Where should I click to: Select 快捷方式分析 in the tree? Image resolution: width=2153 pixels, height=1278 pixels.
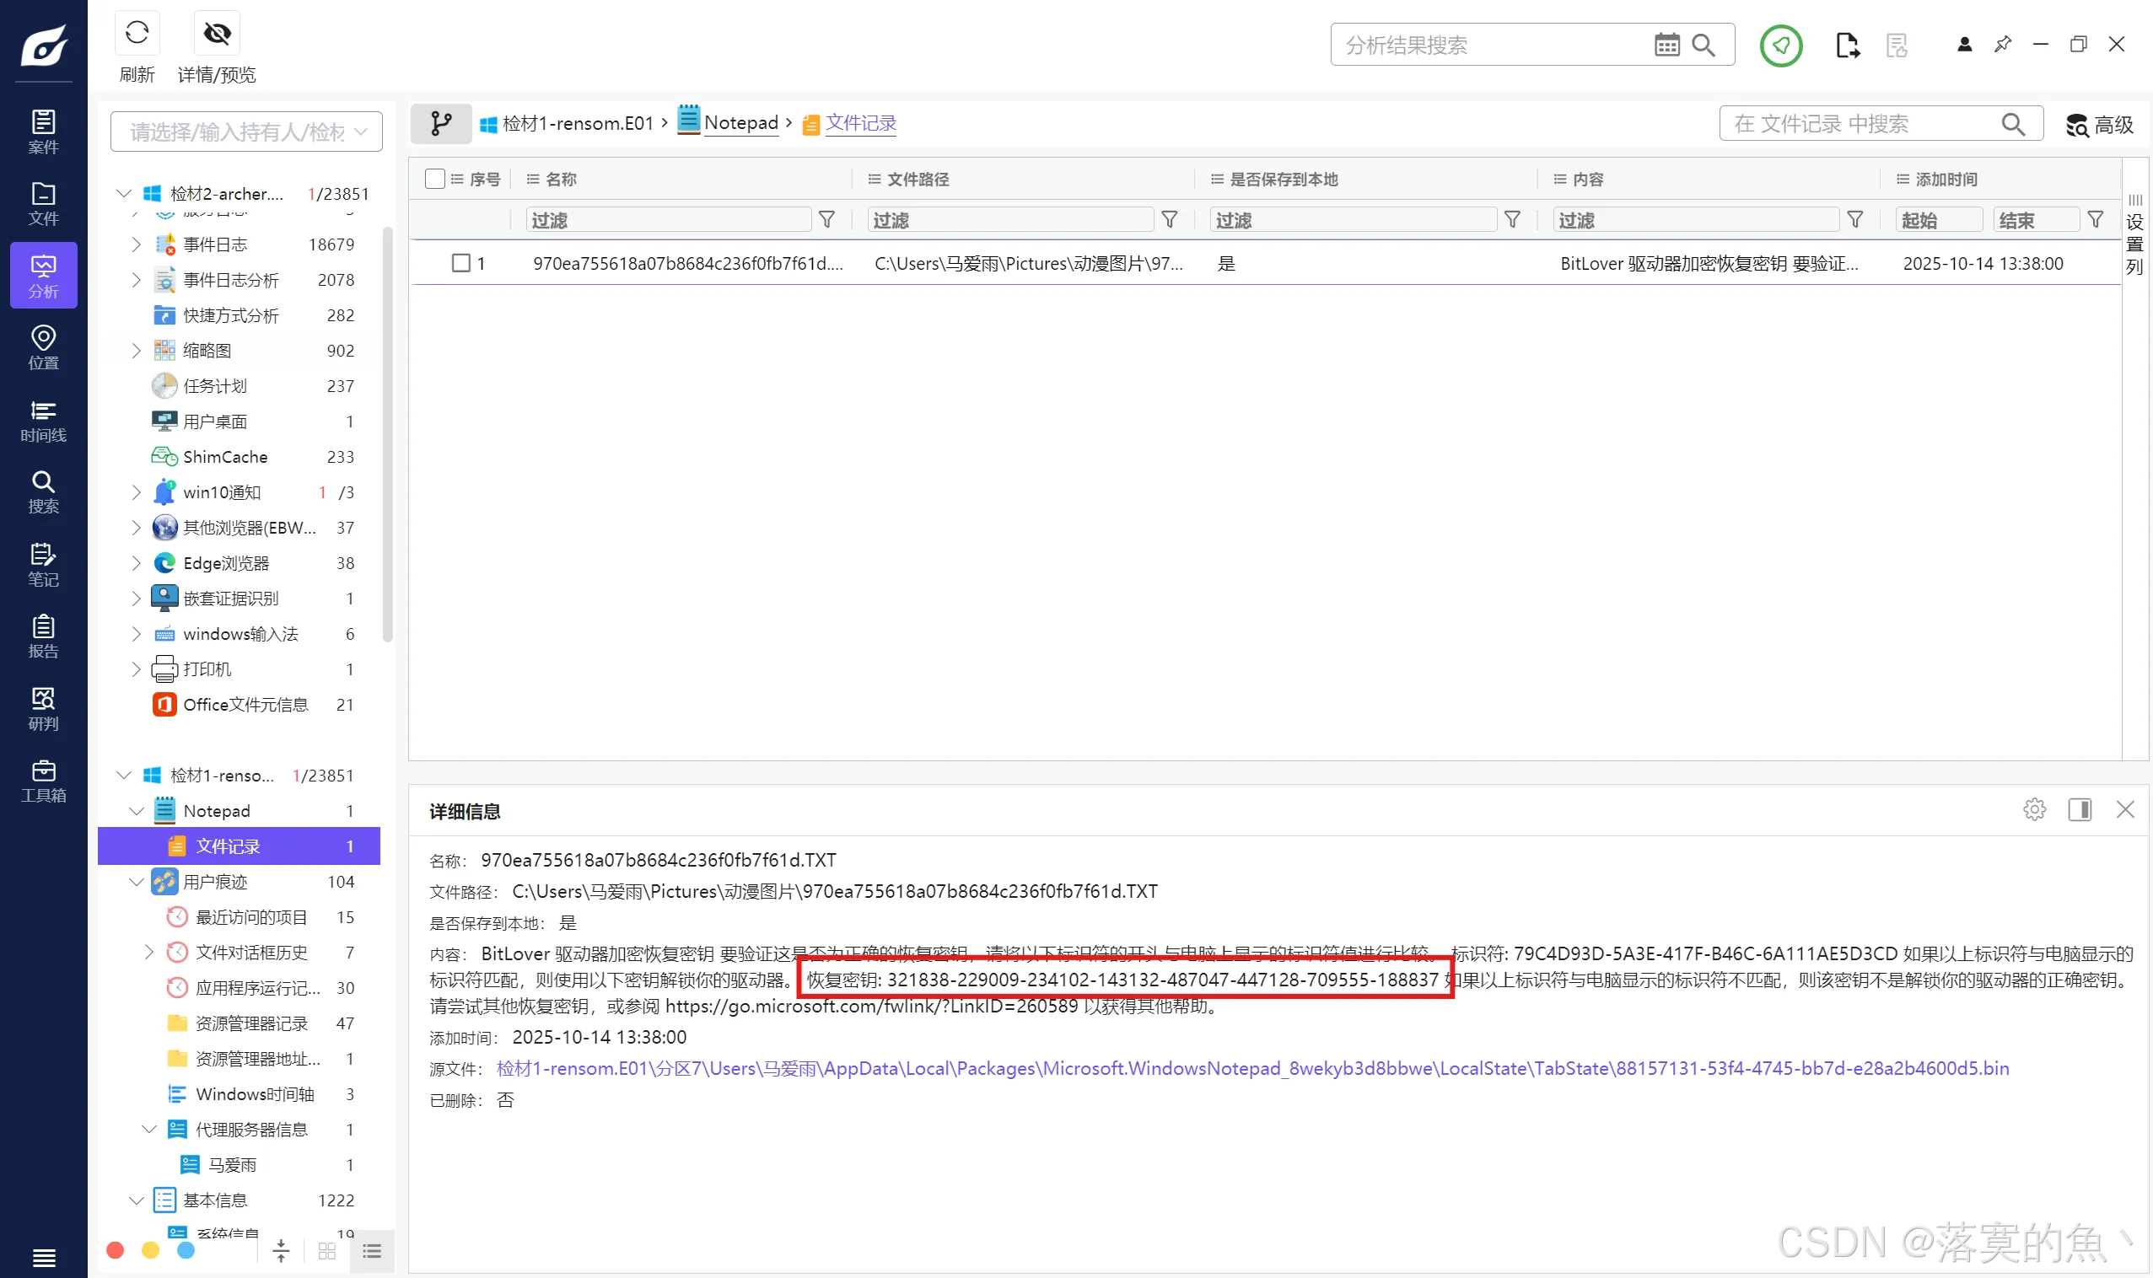point(230,315)
